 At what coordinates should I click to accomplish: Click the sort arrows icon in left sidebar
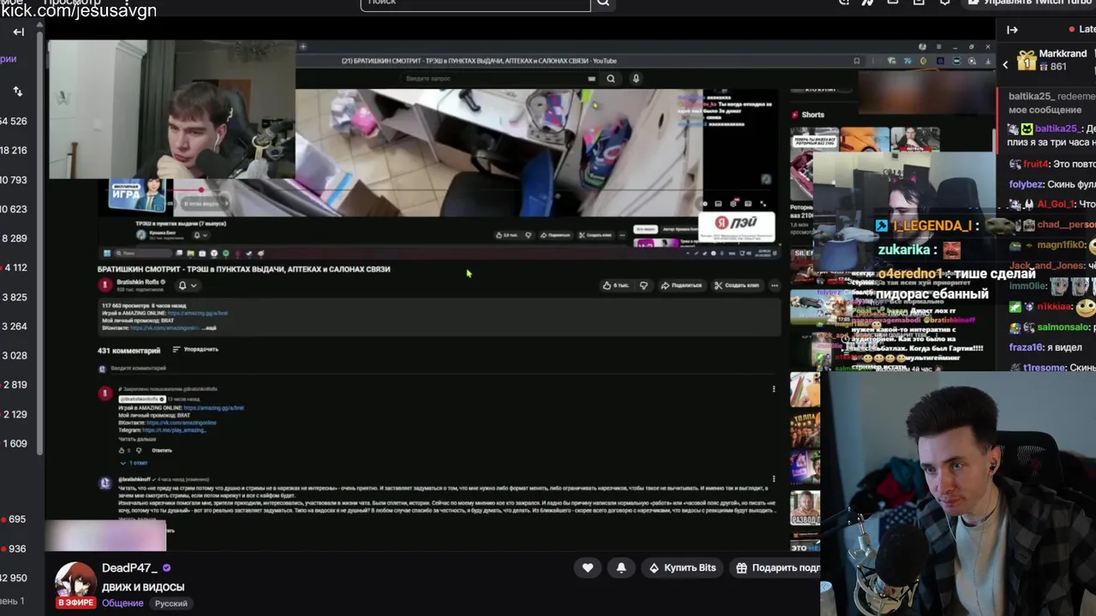(18, 91)
